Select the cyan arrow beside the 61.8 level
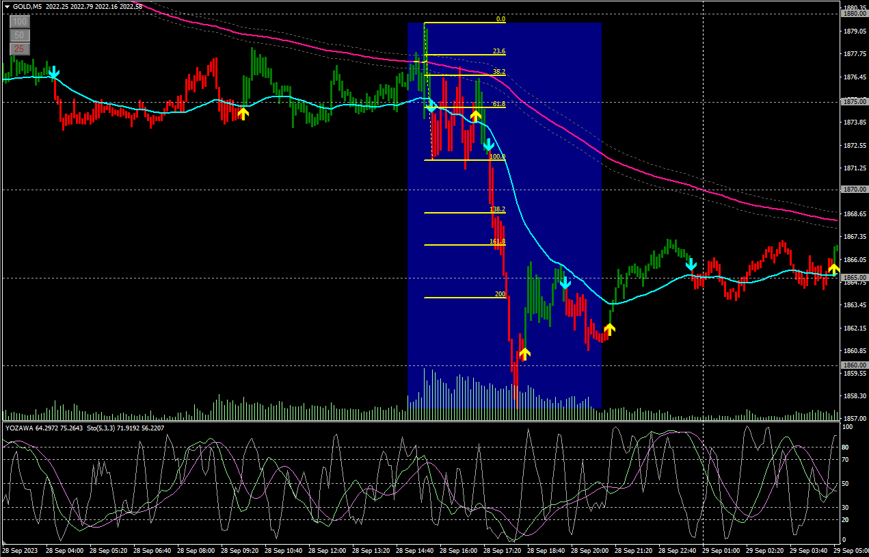The width and height of the screenshot is (869, 557). pos(431,107)
